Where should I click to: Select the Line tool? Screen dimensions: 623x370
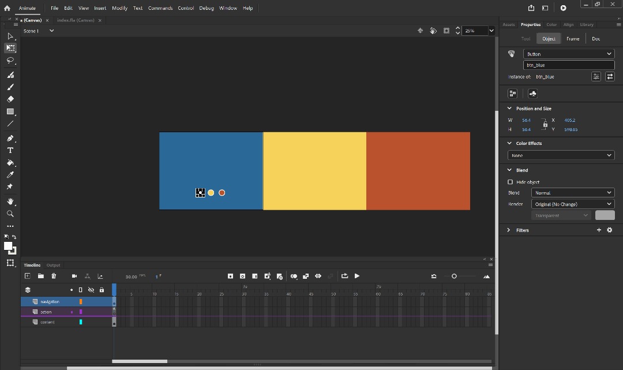(x=10, y=124)
